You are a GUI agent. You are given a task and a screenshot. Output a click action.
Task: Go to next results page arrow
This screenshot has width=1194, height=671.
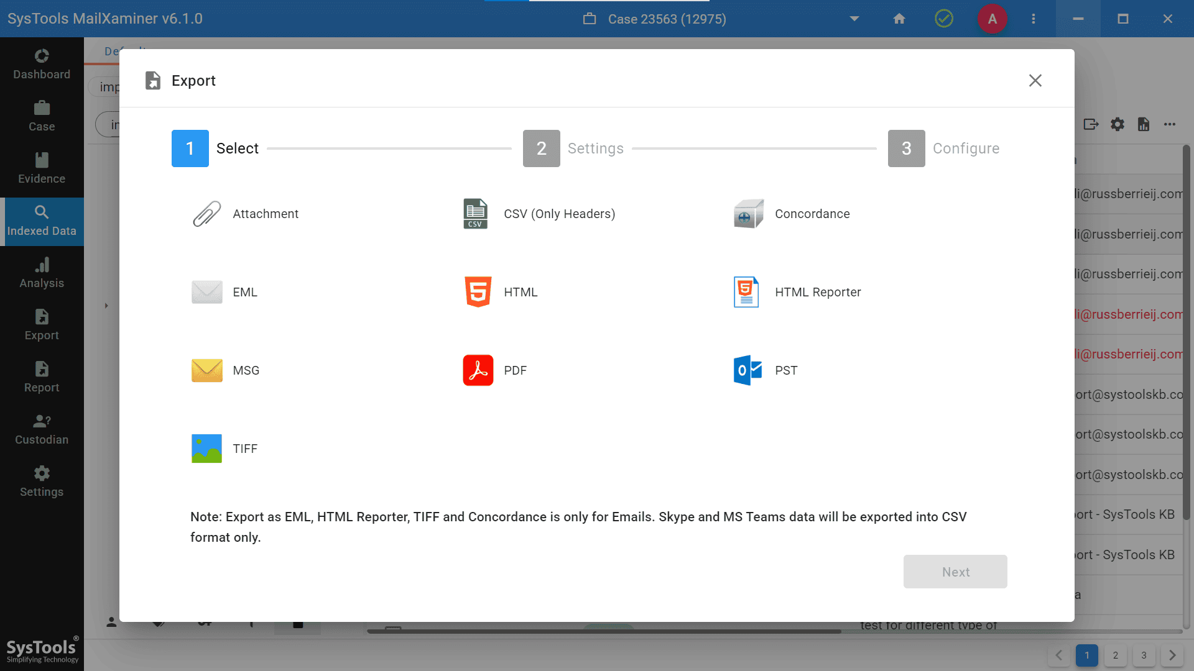1172,655
